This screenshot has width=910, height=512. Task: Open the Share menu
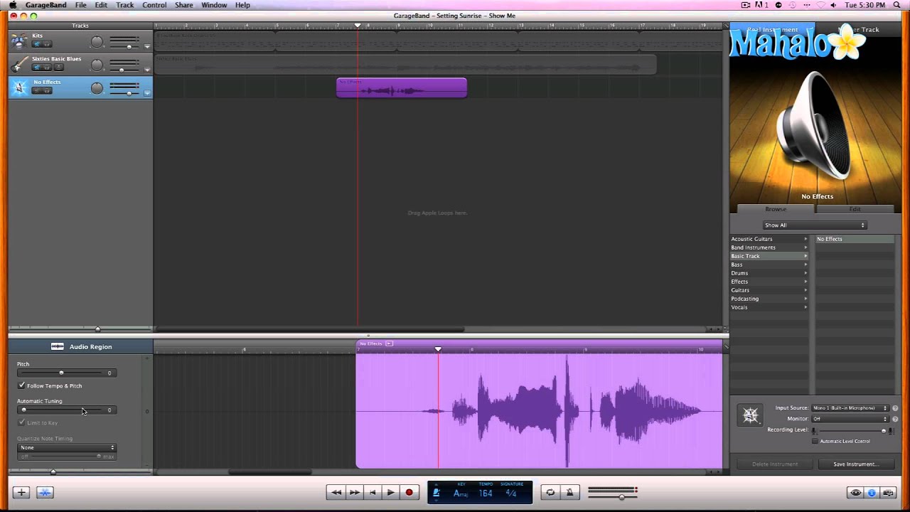[183, 5]
